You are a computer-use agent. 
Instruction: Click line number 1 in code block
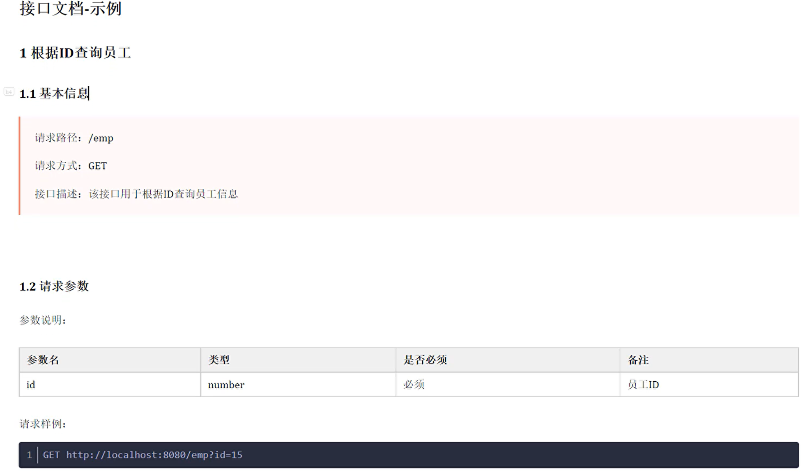tap(29, 455)
